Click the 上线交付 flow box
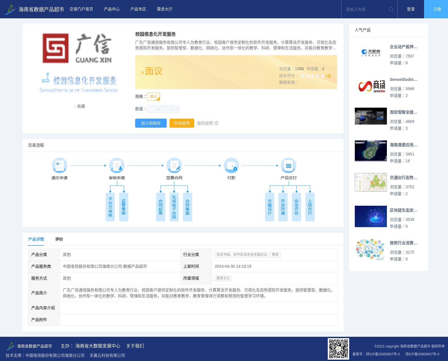The width and height of the screenshot is (448, 361). pyautogui.click(x=310, y=207)
